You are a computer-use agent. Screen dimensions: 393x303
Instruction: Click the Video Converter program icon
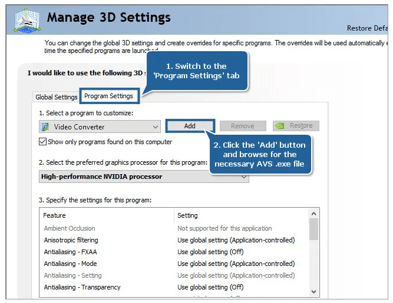tap(45, 127)
